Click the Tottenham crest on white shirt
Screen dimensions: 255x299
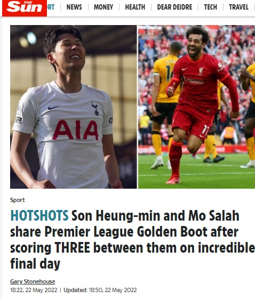(x=95, y=109)
